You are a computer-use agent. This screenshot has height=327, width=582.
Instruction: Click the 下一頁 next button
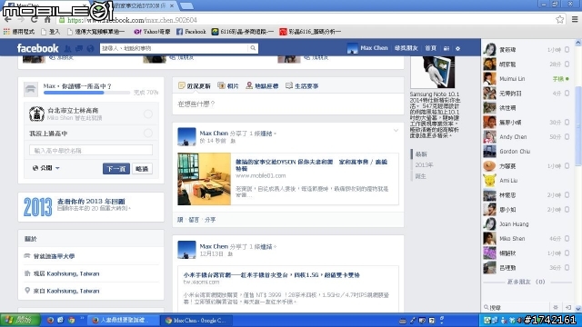116,169
